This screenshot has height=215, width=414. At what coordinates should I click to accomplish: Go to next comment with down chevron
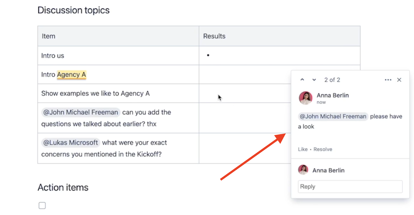pyautogui.click(x=314, y=80)
